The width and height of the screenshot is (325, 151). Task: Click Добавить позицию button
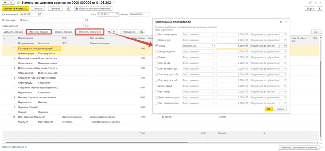tap(14, 32)
